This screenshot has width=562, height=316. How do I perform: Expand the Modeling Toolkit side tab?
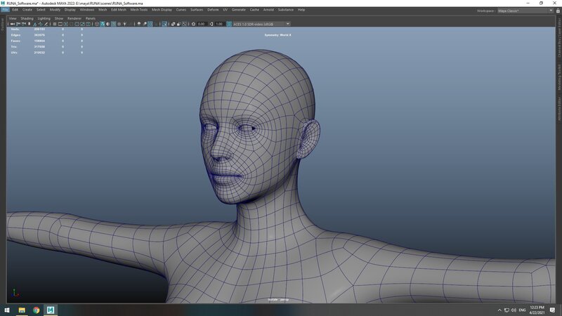[558, 72]
